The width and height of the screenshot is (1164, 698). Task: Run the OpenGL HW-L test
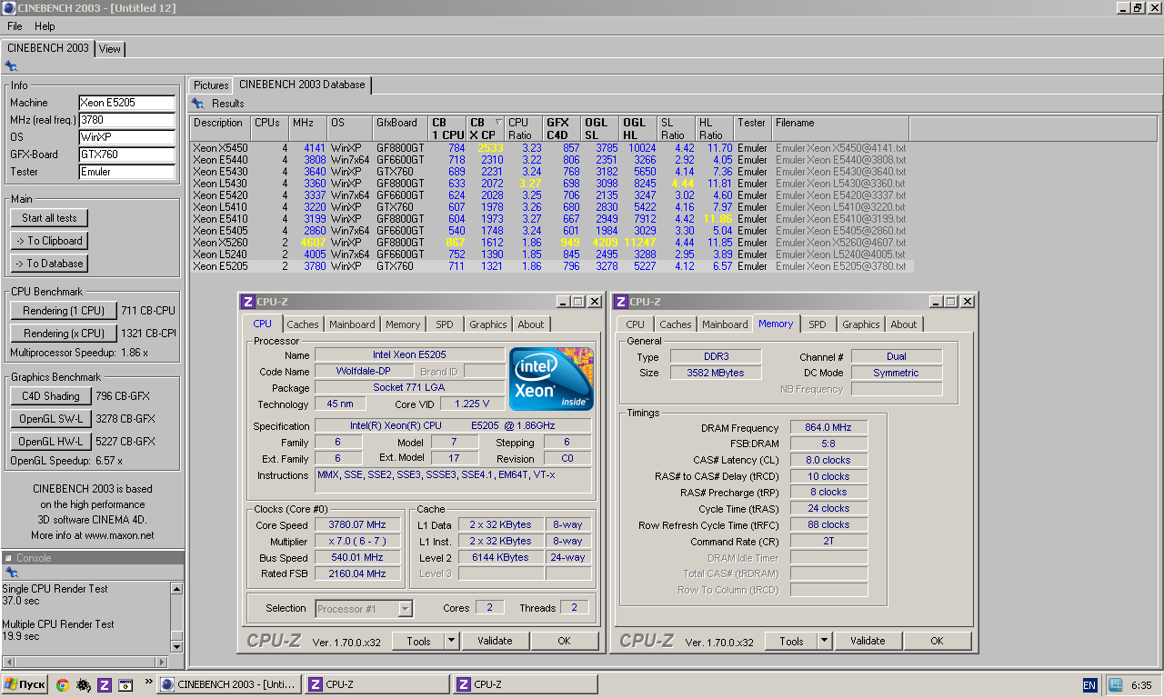click(51, 442)
